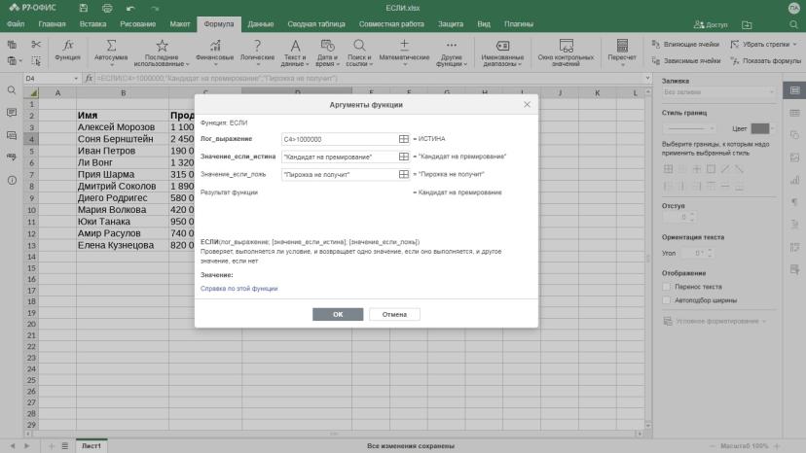Expand the Логические functions dropdown
This screenshot has width=806, height=453.
coord(258,52)
